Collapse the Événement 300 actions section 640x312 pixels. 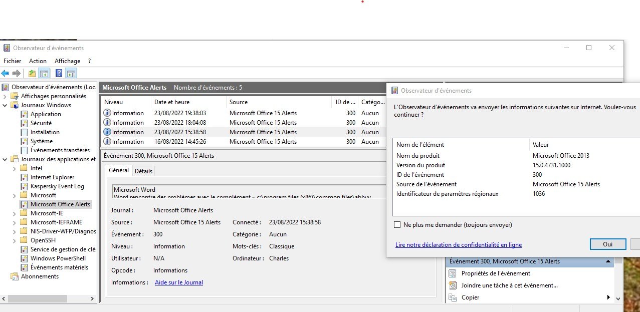tap(608, 261)
